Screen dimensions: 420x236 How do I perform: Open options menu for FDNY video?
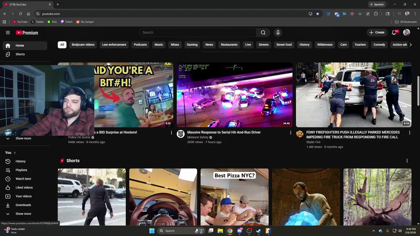pos(409,133)
